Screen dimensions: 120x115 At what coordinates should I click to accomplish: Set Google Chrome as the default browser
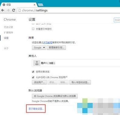[55, 96]
